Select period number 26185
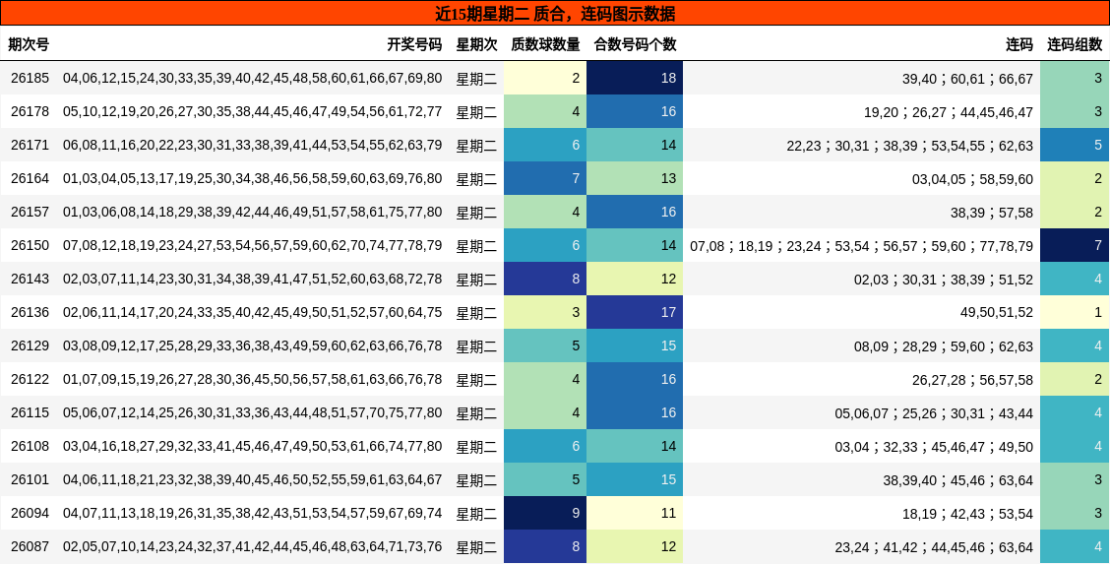 click(30, 78)
